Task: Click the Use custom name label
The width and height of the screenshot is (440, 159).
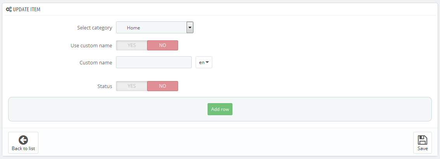Action: [92, 45]
